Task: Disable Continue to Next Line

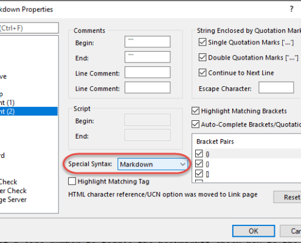Action: pos(202,73)
